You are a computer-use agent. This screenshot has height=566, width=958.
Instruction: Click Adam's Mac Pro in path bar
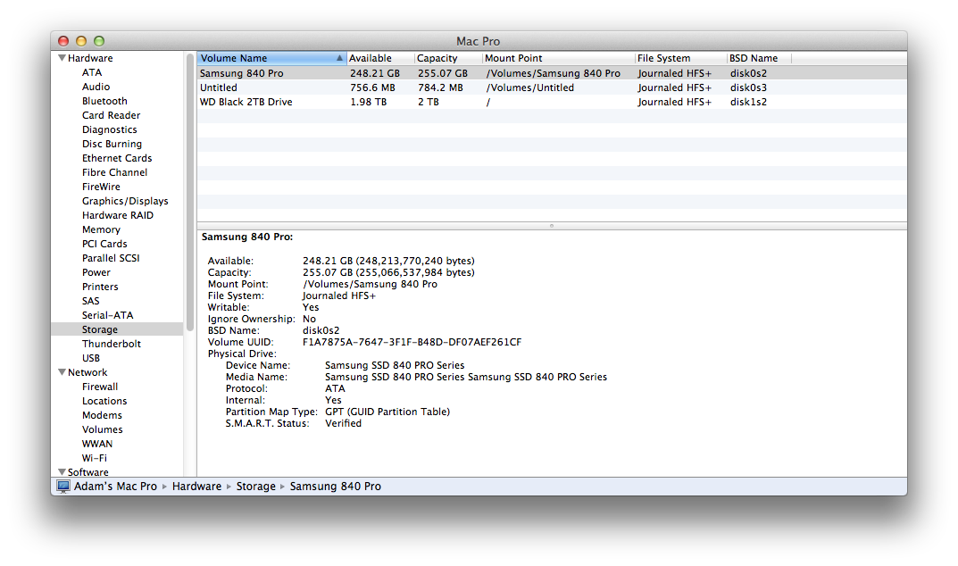[x=115, y=487]
